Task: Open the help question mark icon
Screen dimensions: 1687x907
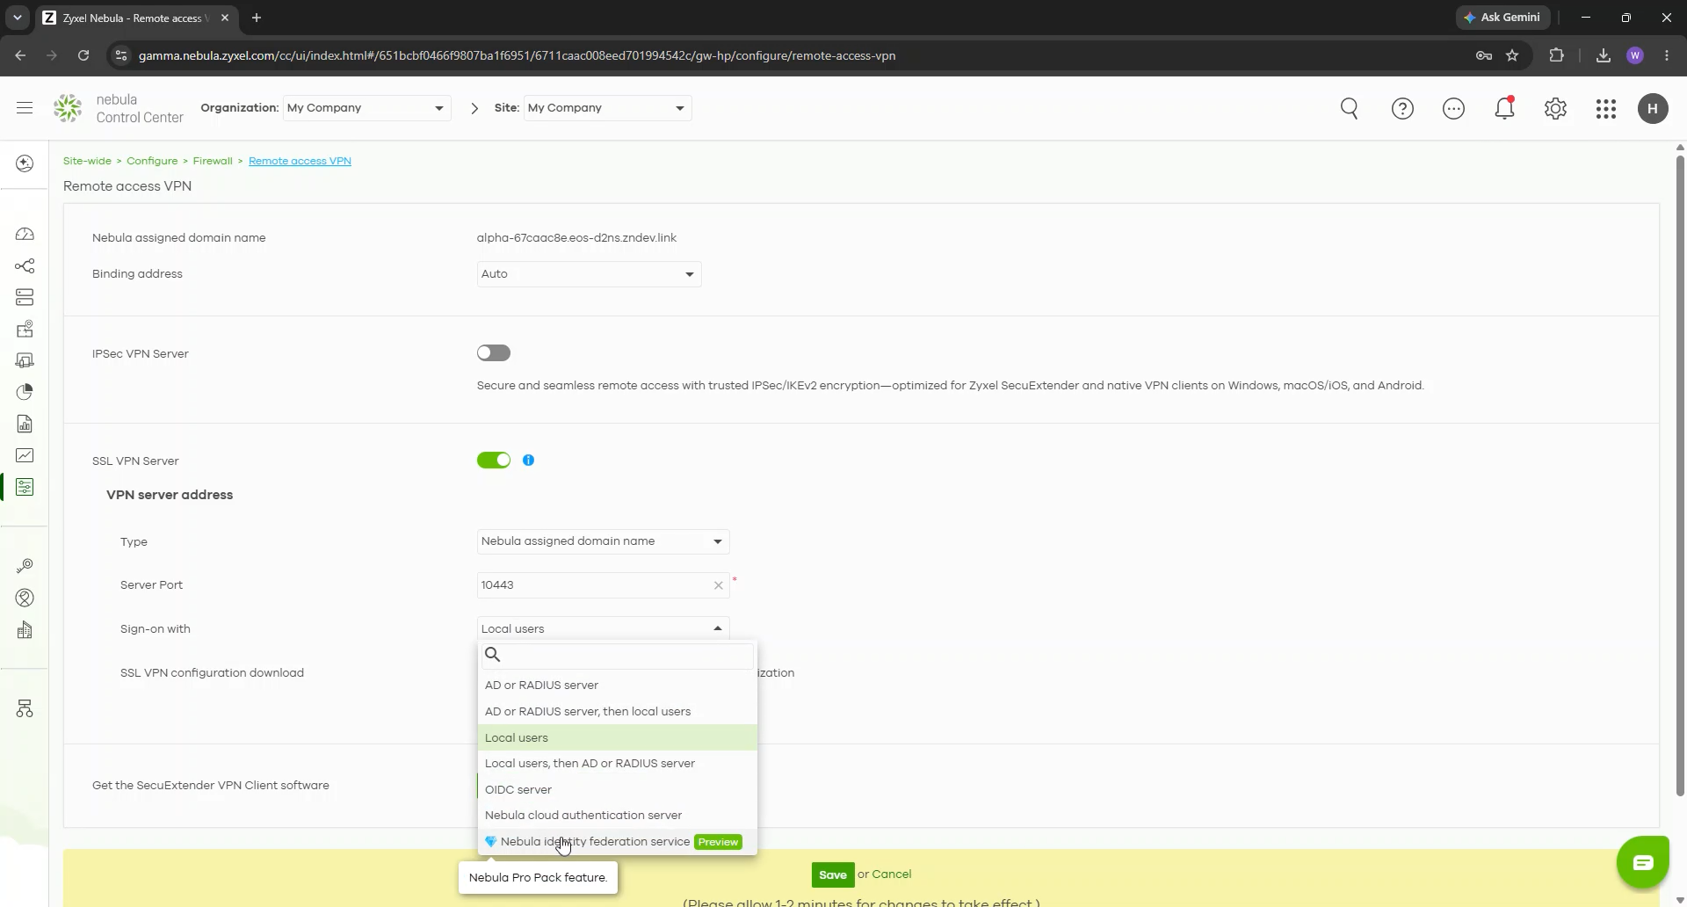Action: [1402, 108]
